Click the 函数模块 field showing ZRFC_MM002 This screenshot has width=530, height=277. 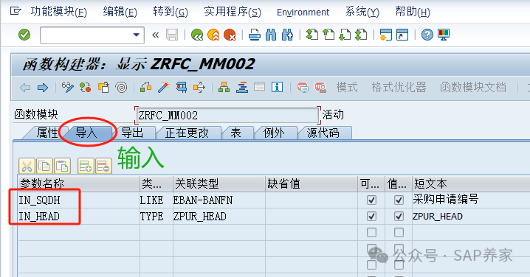(x=227, y=116)
